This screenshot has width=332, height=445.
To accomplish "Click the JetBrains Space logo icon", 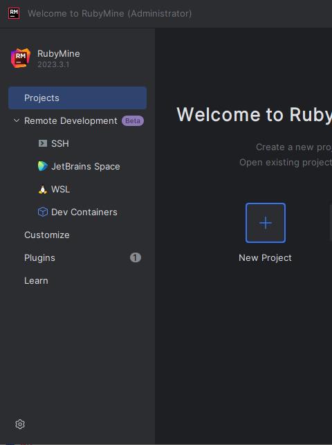I will [x=42, y=166].
